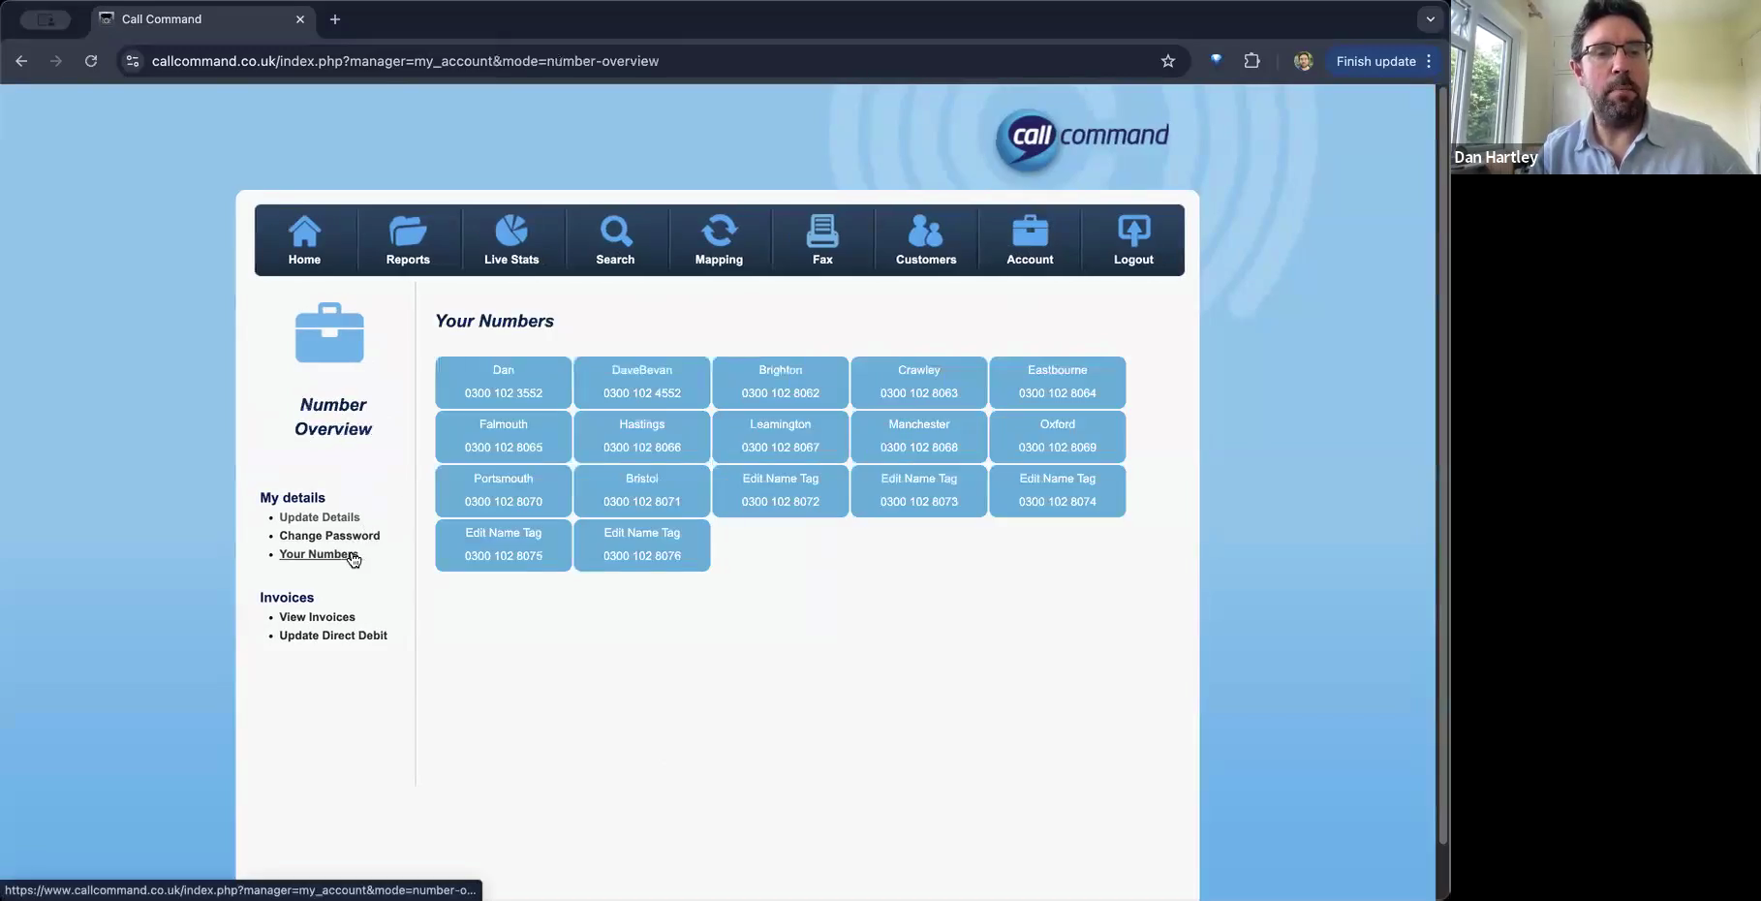Open the Change Password link
Image resolution: width=1761 pixels, height=901 pixels.
(x=329, y=536)
